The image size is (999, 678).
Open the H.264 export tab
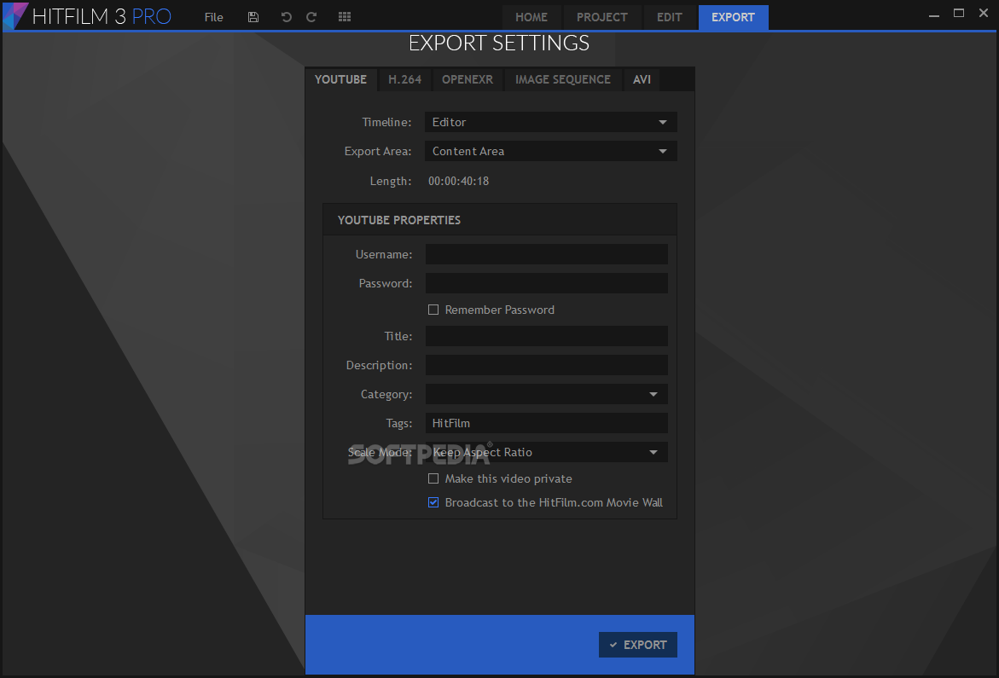click(404, 79)
